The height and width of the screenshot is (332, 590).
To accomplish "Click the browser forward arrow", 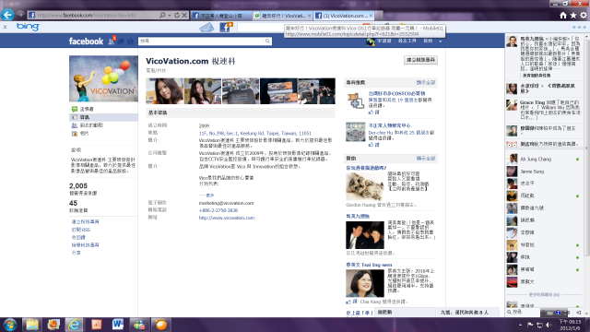I will tap(20, 15).
